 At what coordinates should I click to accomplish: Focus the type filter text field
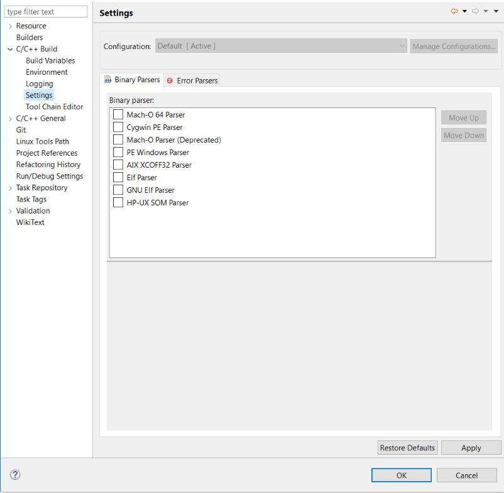46,11
